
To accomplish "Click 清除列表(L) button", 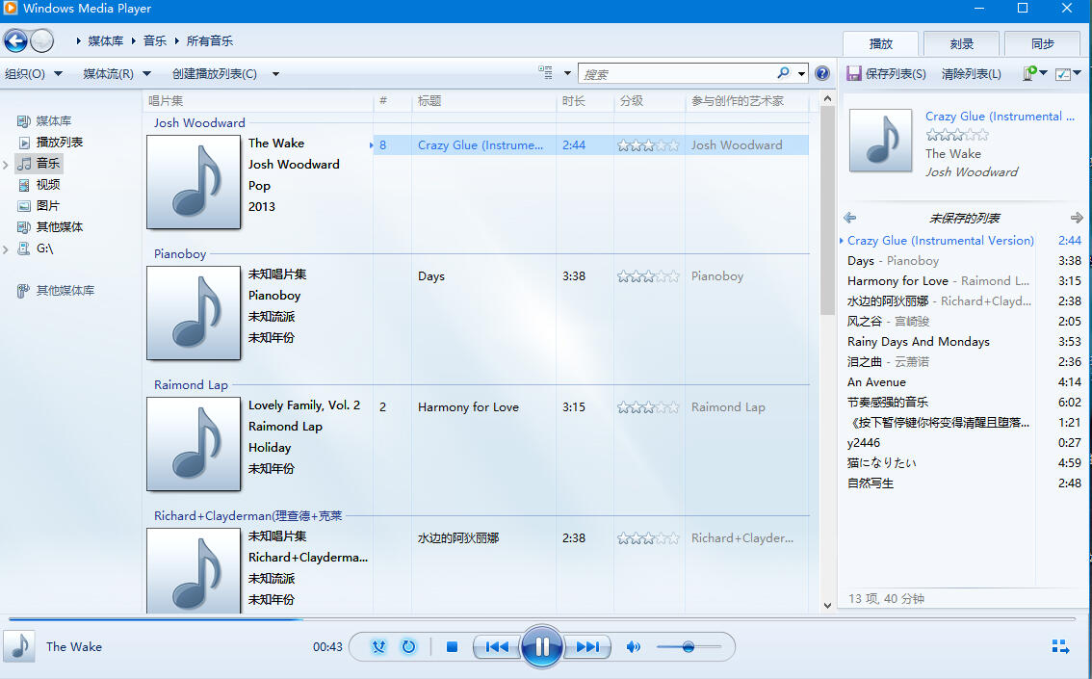I will coord(972,74).
